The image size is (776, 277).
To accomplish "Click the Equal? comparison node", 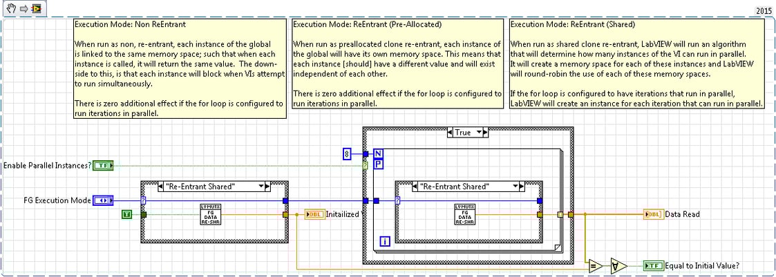I will coord(596,265).
